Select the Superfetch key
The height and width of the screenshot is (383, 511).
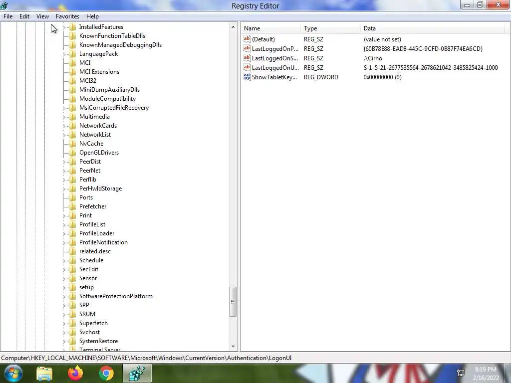pyautogui.click(x=93, y=323)
